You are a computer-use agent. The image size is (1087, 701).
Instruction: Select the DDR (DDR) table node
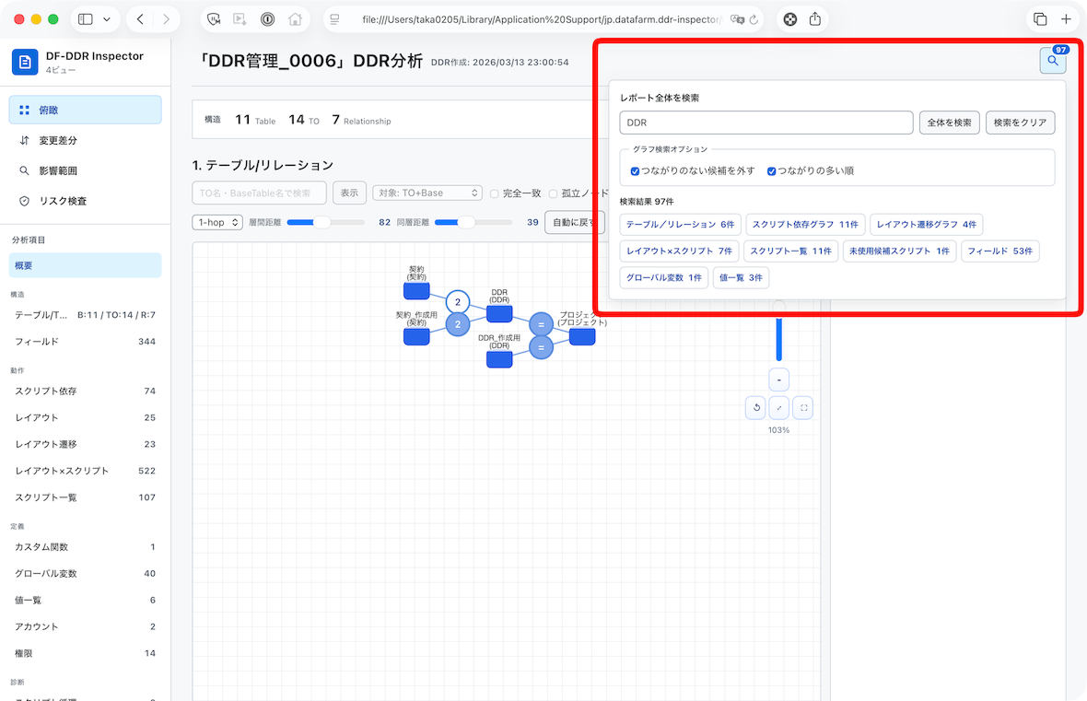click(x=499, y=313)
